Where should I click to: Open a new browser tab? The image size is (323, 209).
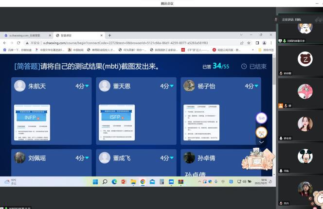click(109, 35)
